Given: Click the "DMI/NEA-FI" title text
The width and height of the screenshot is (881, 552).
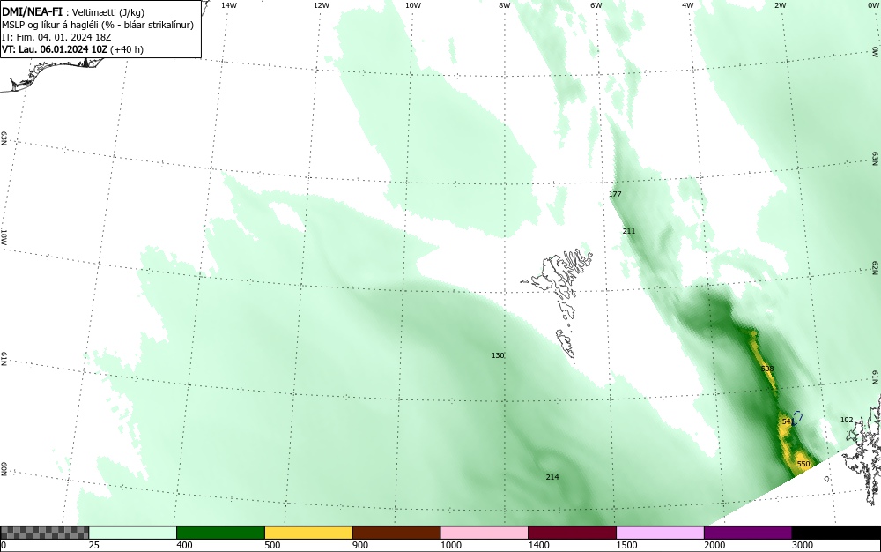Looking at the screenshot, I should tap(32, 11).
